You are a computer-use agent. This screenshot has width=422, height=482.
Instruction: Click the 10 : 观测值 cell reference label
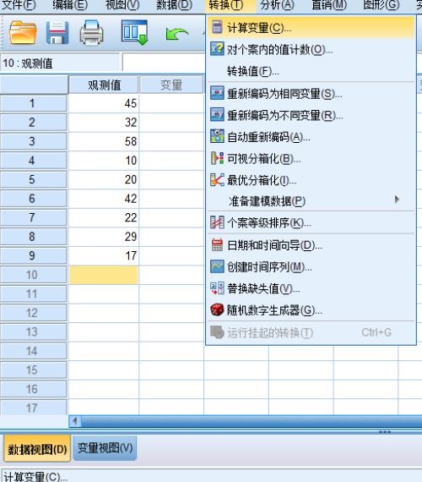[x=28, y=63]
